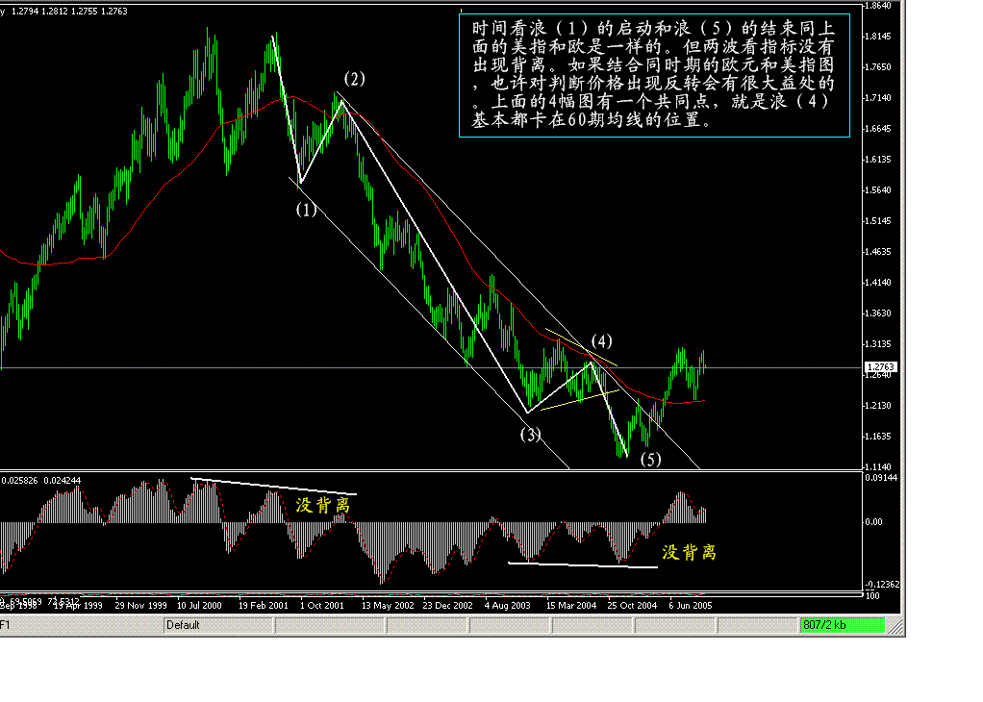Click the 1 Oct 2001 date label
Screen dimensions: 983x702
click(321, 606)
